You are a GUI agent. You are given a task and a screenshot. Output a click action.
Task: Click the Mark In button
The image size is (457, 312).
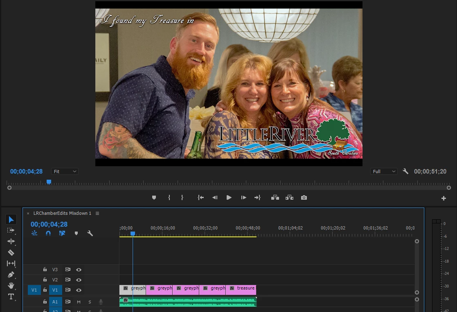tap(169, 198)
